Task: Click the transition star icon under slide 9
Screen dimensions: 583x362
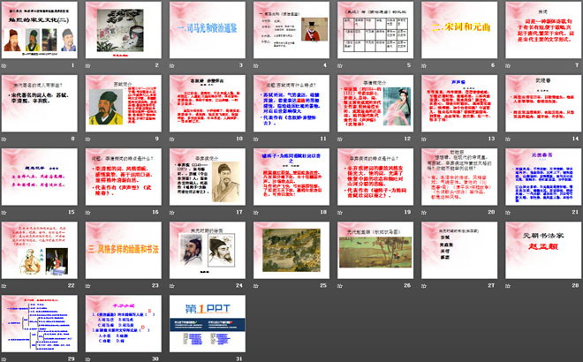Action: 88,139
